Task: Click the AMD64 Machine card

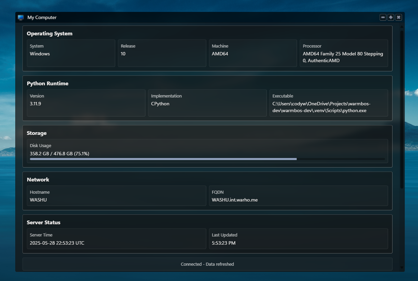Action: pos(253,53)
